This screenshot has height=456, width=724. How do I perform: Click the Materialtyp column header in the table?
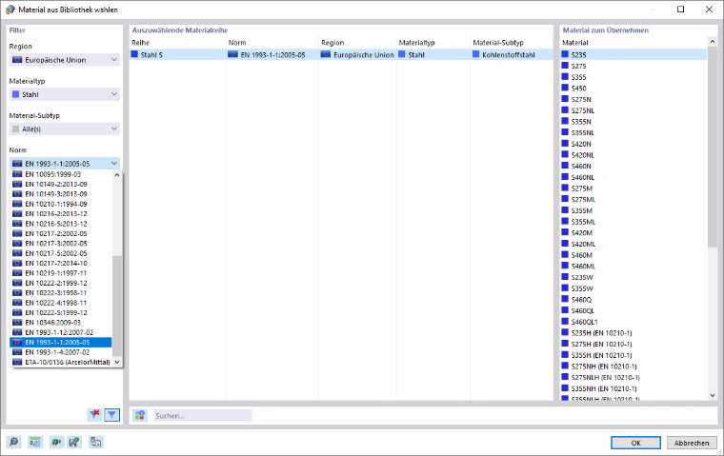pyautogui.click(x=432, y=43)
